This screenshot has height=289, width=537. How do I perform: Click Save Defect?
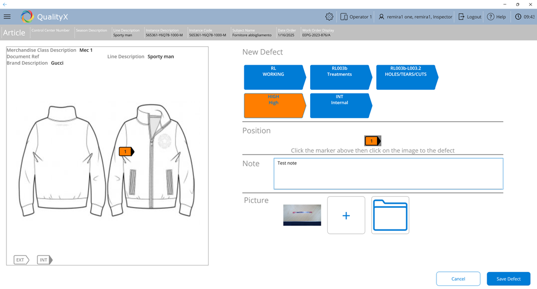[509, 279]
